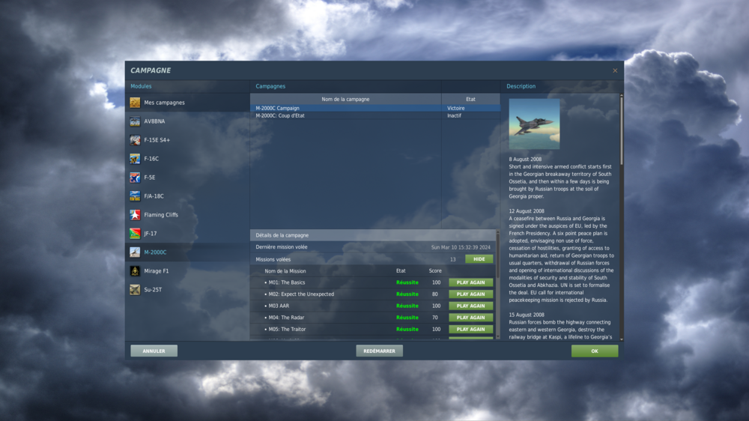
Task: Select the F-15E S4+ module icon
Action: [135, 139]
